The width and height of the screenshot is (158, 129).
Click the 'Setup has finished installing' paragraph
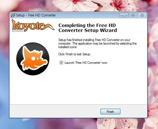pos(97,43)
